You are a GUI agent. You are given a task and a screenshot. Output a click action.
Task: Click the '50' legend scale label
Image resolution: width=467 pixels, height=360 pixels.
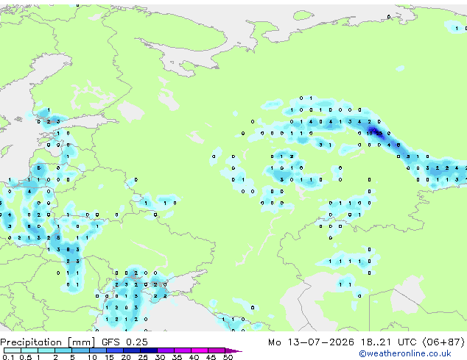coord(228,357)
